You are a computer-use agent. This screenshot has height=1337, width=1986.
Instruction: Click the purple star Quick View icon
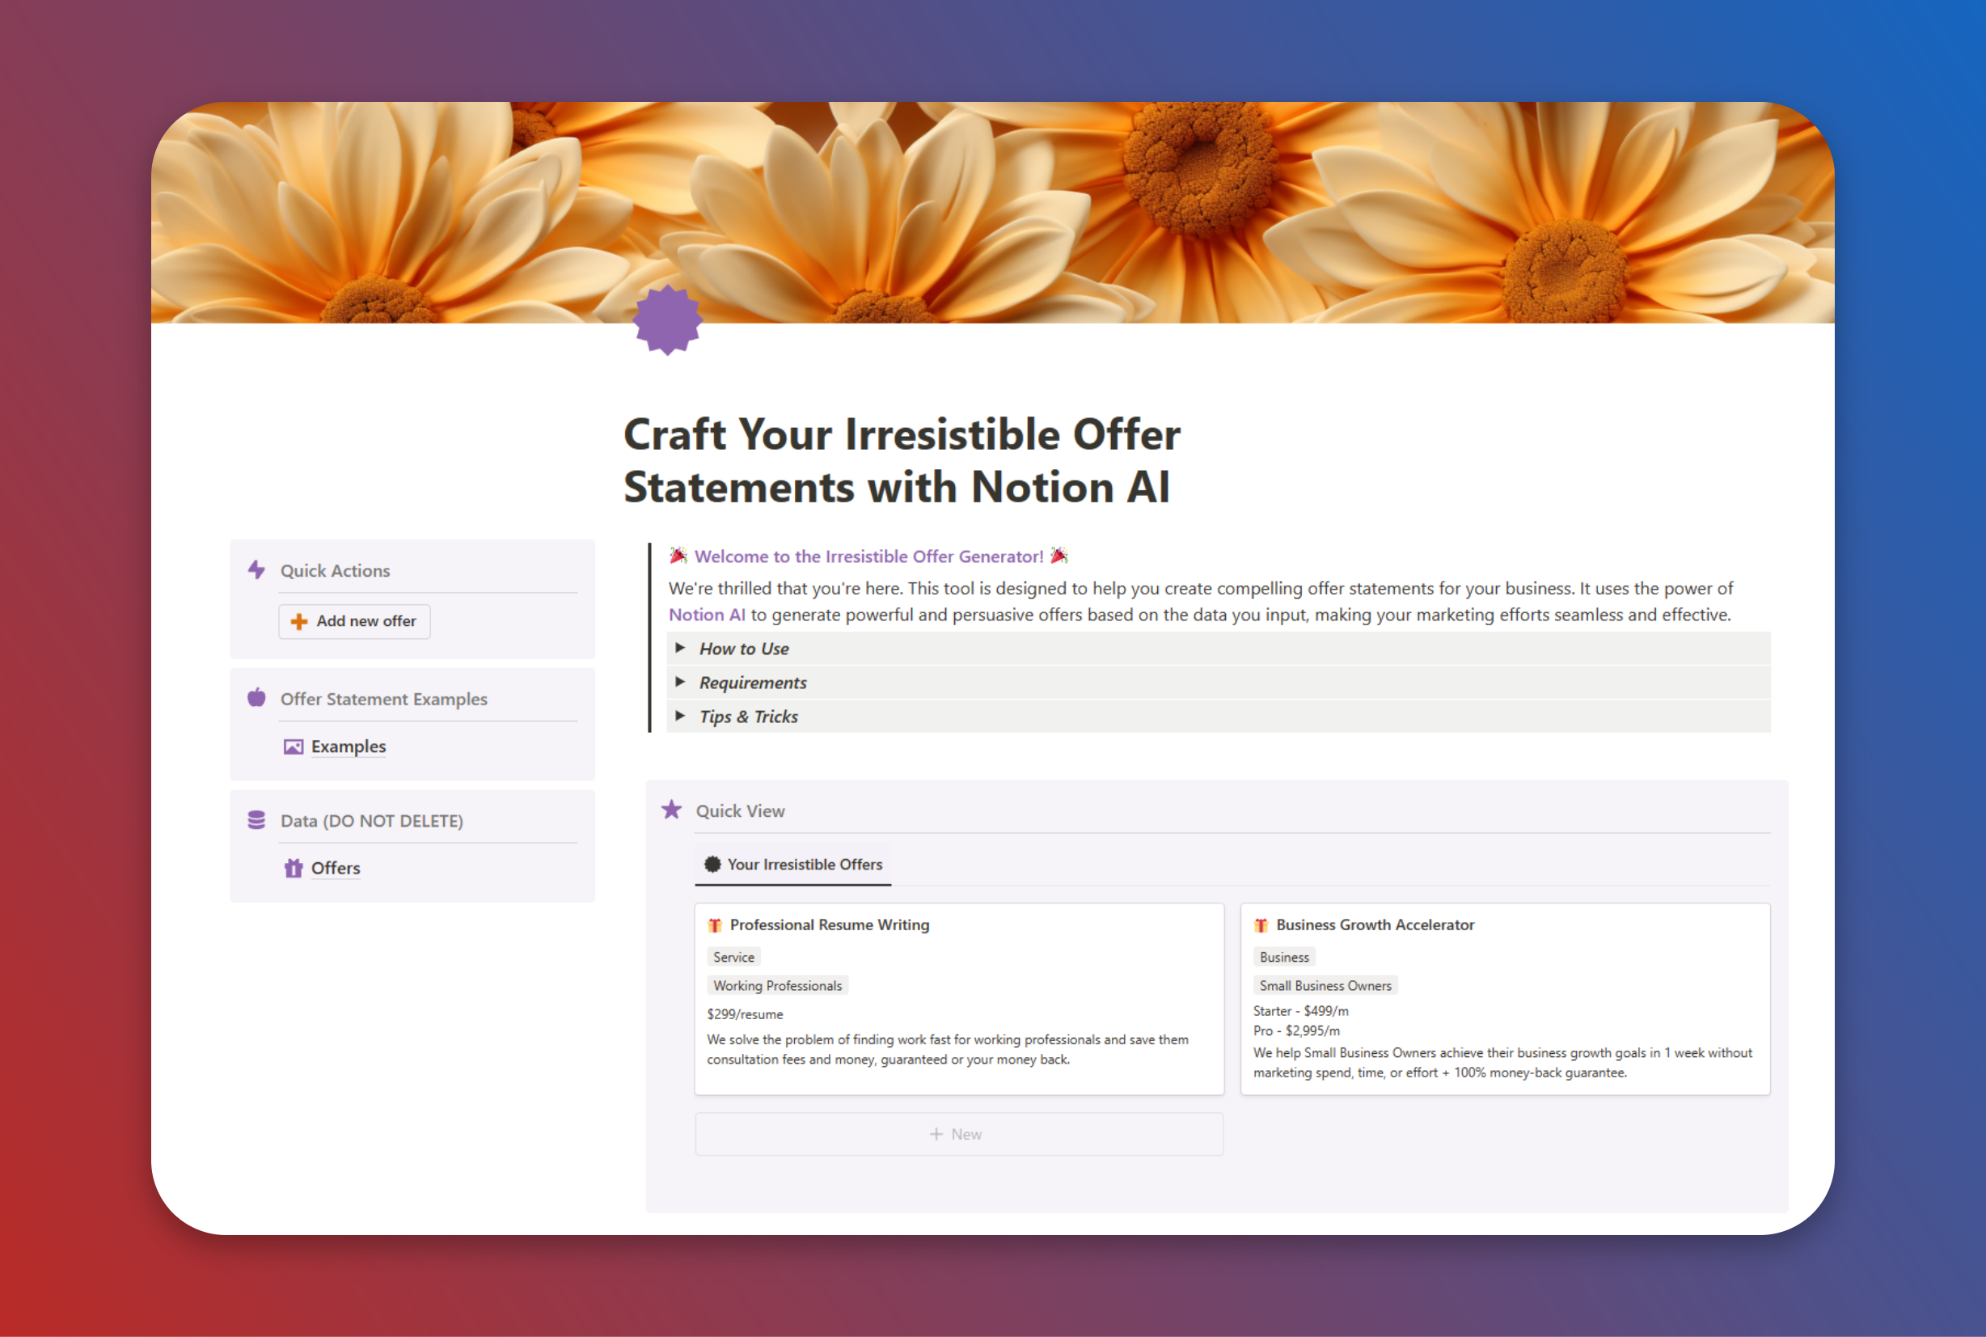pos(672,810)
